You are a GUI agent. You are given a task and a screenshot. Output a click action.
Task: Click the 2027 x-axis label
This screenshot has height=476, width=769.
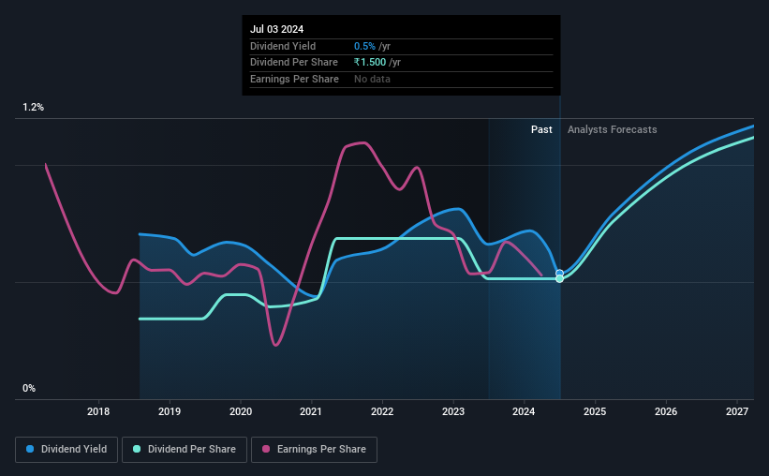(737, 411)
